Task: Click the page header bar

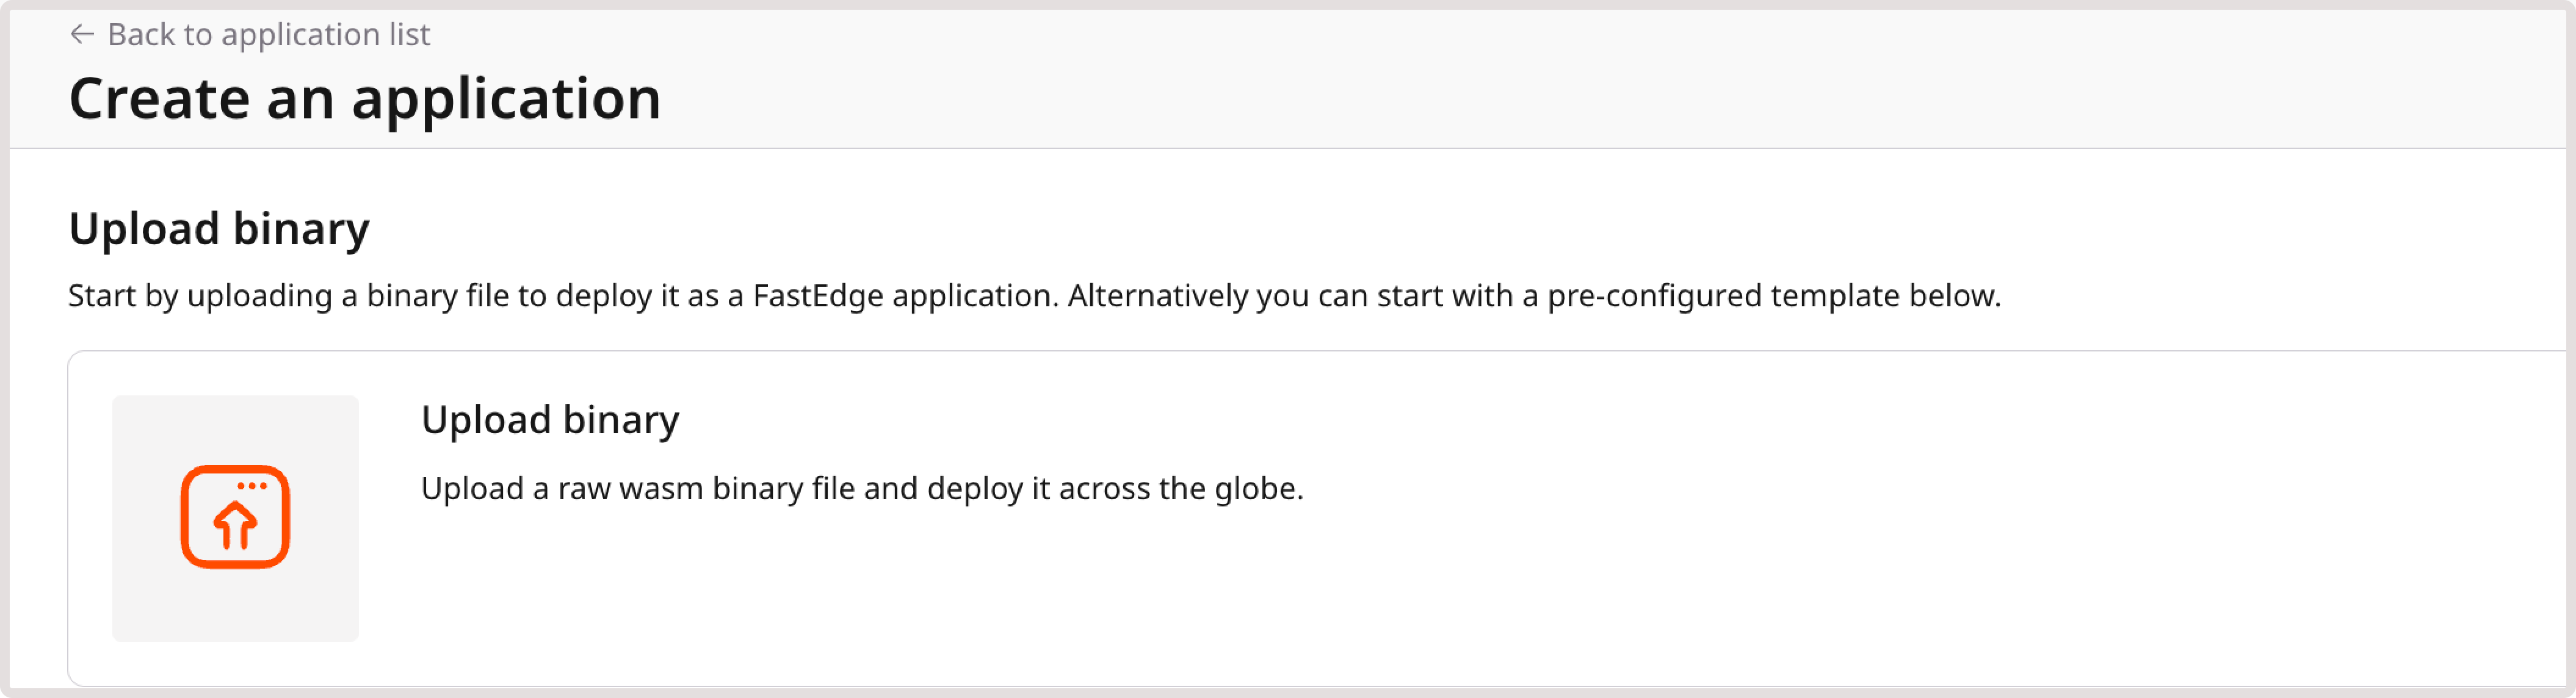Action: click(1288, 75)
